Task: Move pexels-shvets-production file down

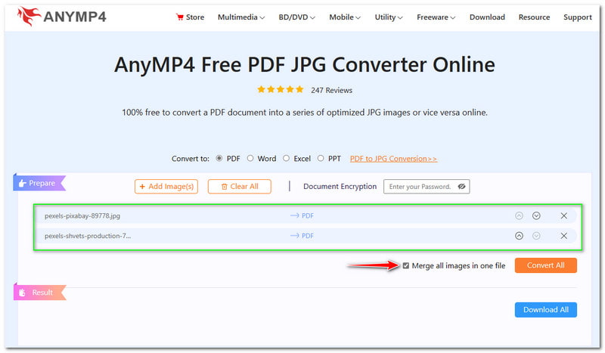Action: click(x=536, y=236)
